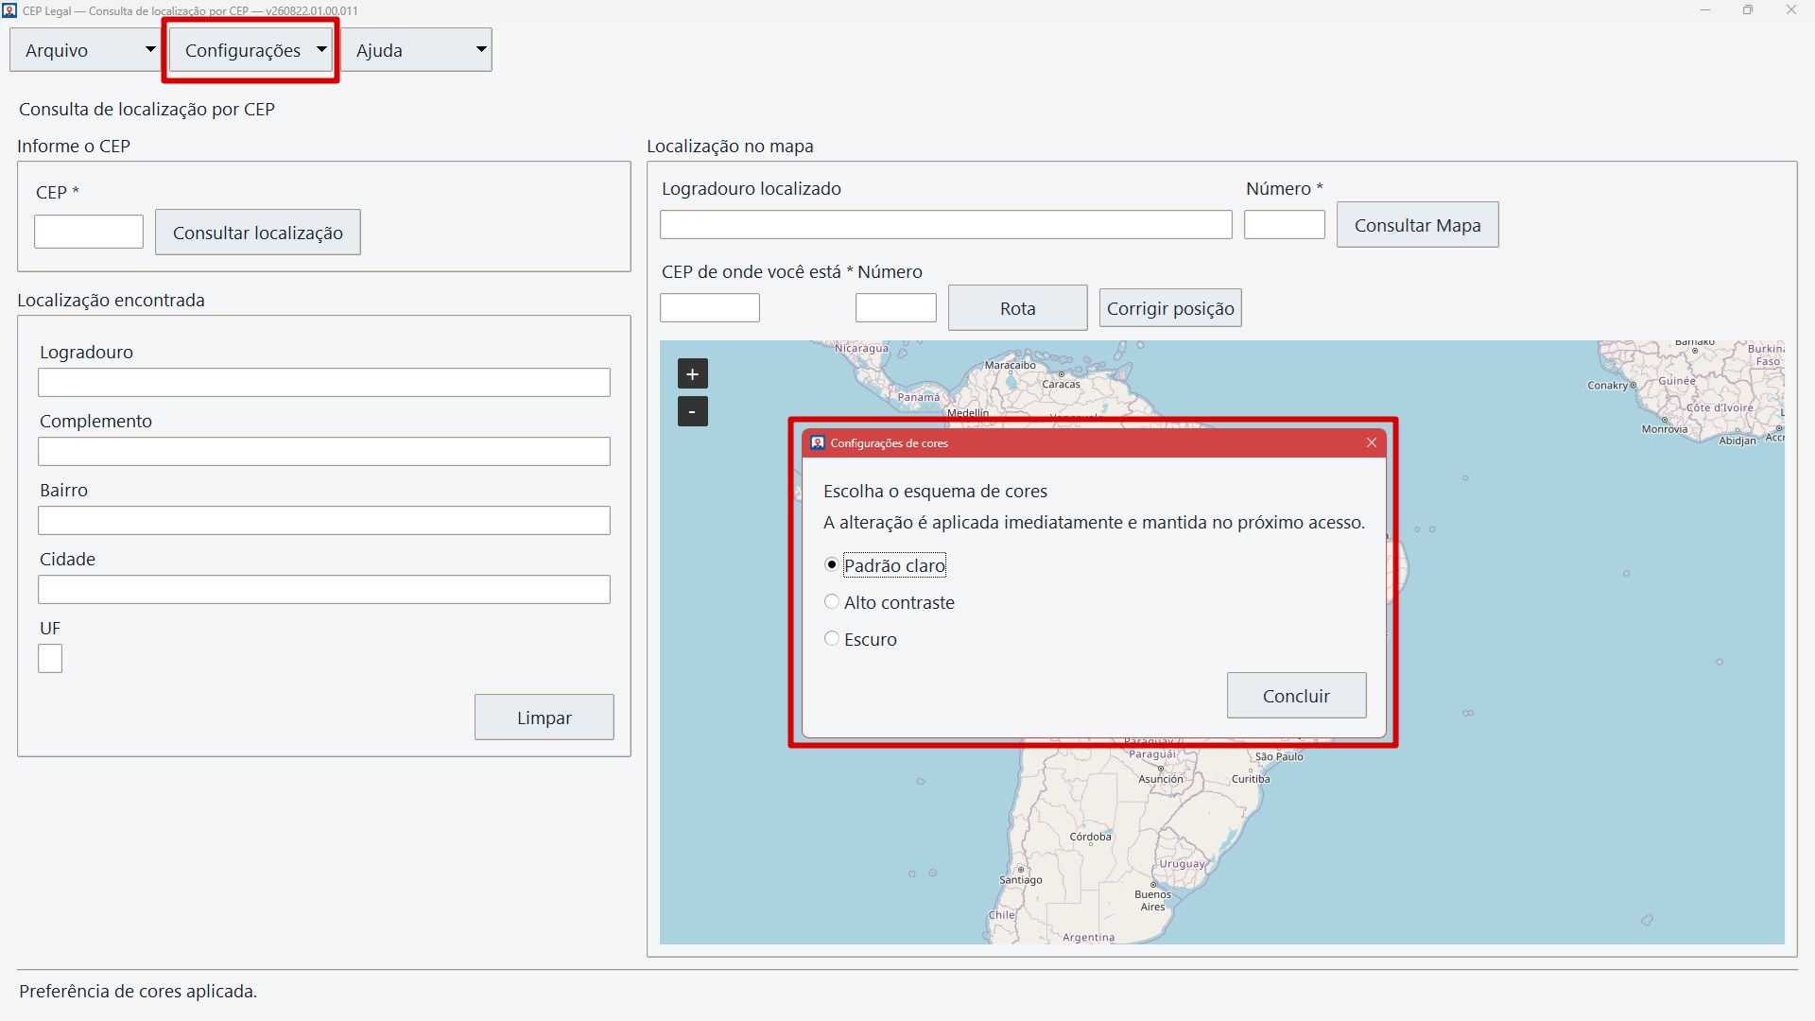Close the CEP Legal main window
The height and width of the screenshot is (1021, 1815).
click(1791, 10)
